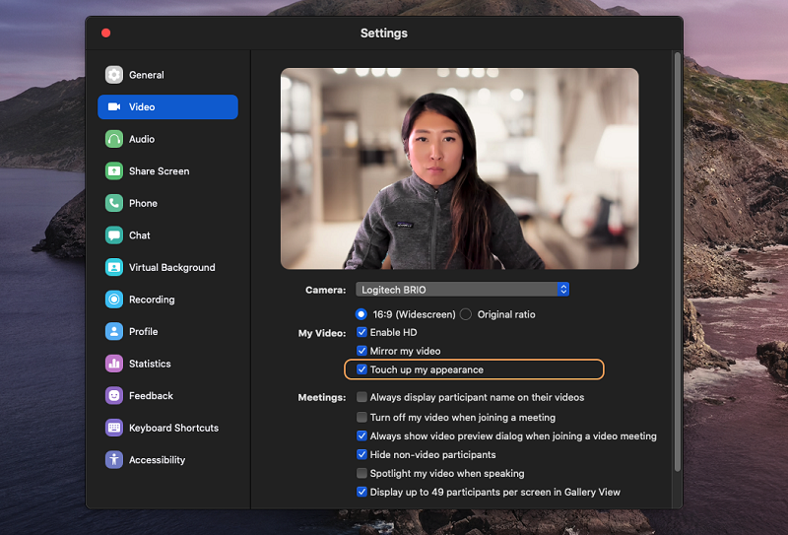This screenshot has width=788, height=535.
Task: Select the Virtual Background icon
Action: pos(114,267)
